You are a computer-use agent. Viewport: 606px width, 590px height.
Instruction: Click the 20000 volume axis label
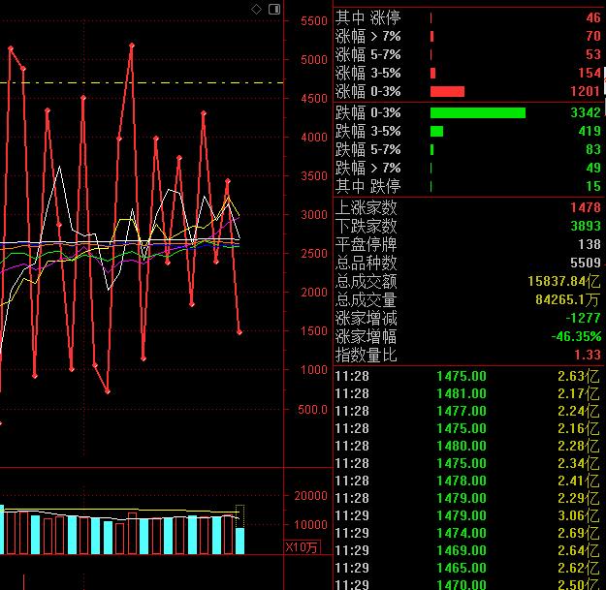tap(310, 496)
